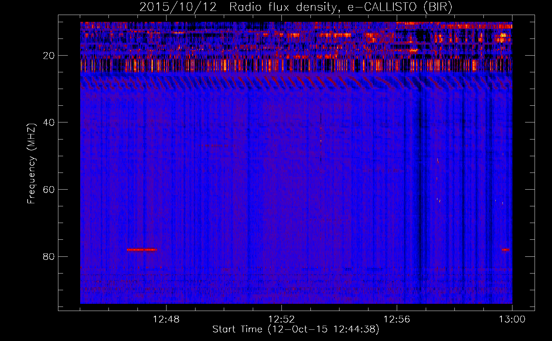Click the short red streak near 78 MHz before 13:00

click(x=506, y=250)
